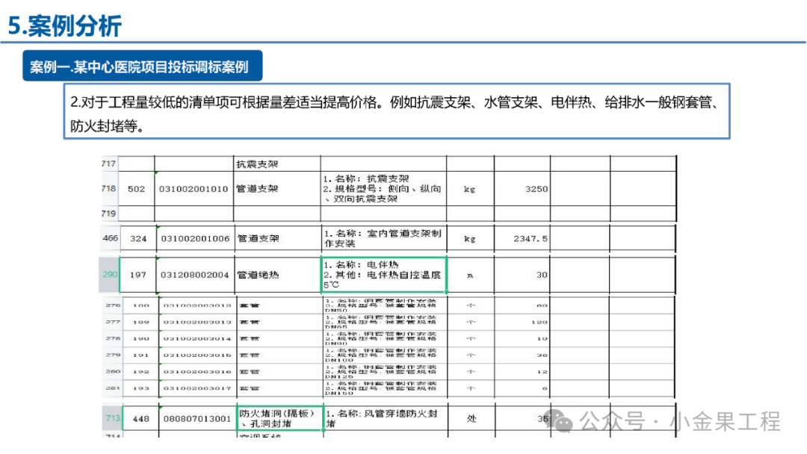Image resolution: width=807 pixels, height=454 pixels.
Task: Click kg unit cell in row 466
Action: [470, 238]
